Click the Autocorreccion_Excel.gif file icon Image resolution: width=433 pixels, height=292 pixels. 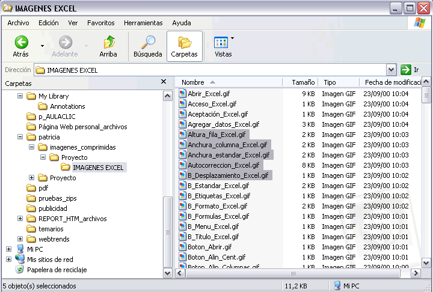(x=182, y=165)
